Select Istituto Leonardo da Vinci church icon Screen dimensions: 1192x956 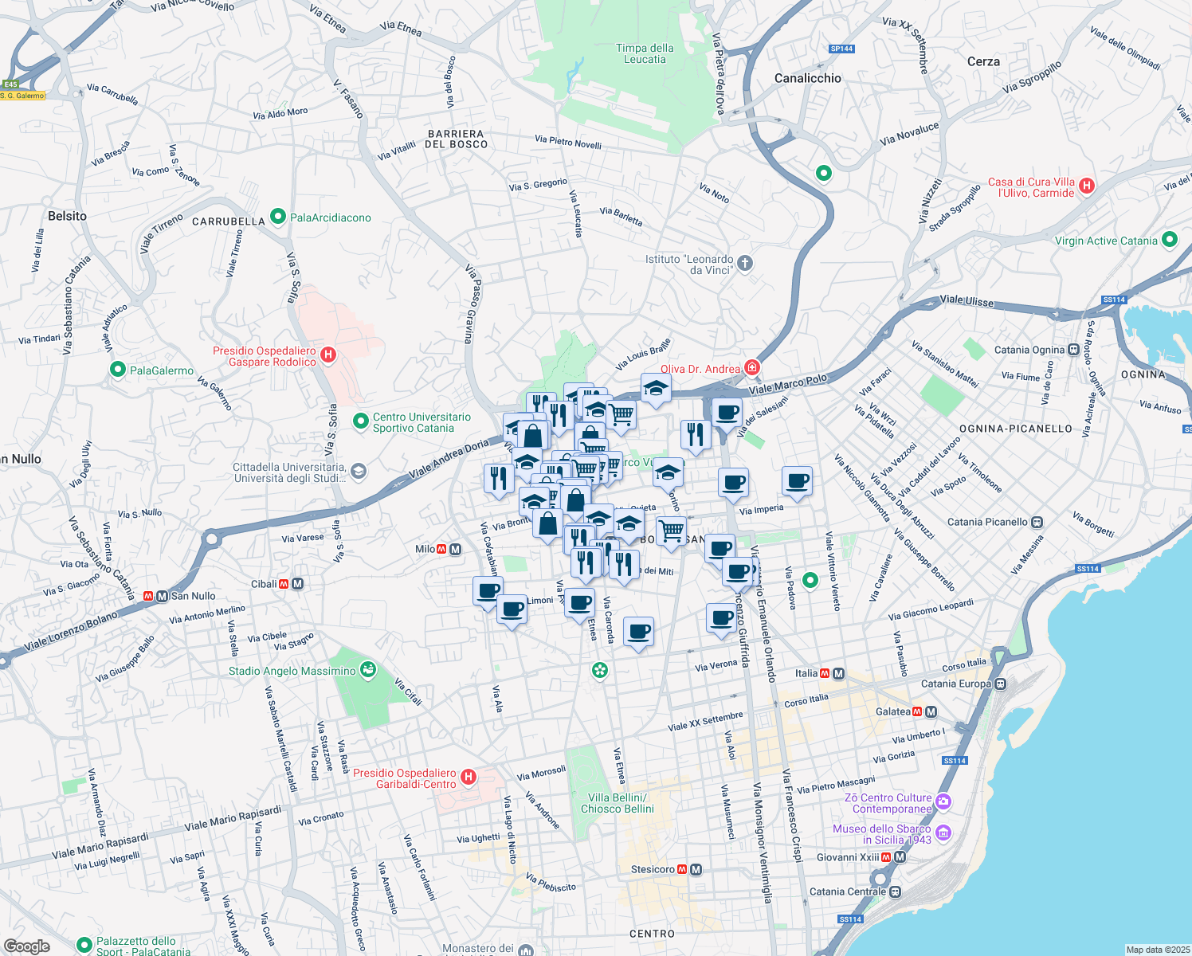pos(745,263)
